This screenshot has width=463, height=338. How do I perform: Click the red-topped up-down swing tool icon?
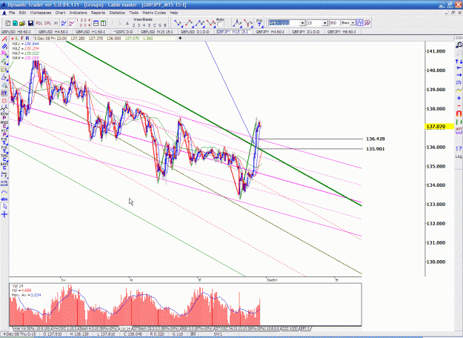[189, 23]
